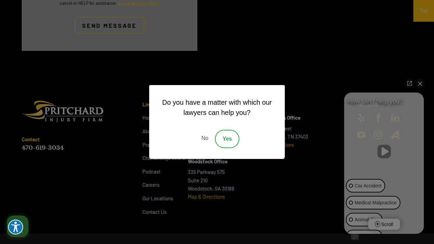Click the Pritchard Injury Firm logo
434x244 pixels.
63,111
